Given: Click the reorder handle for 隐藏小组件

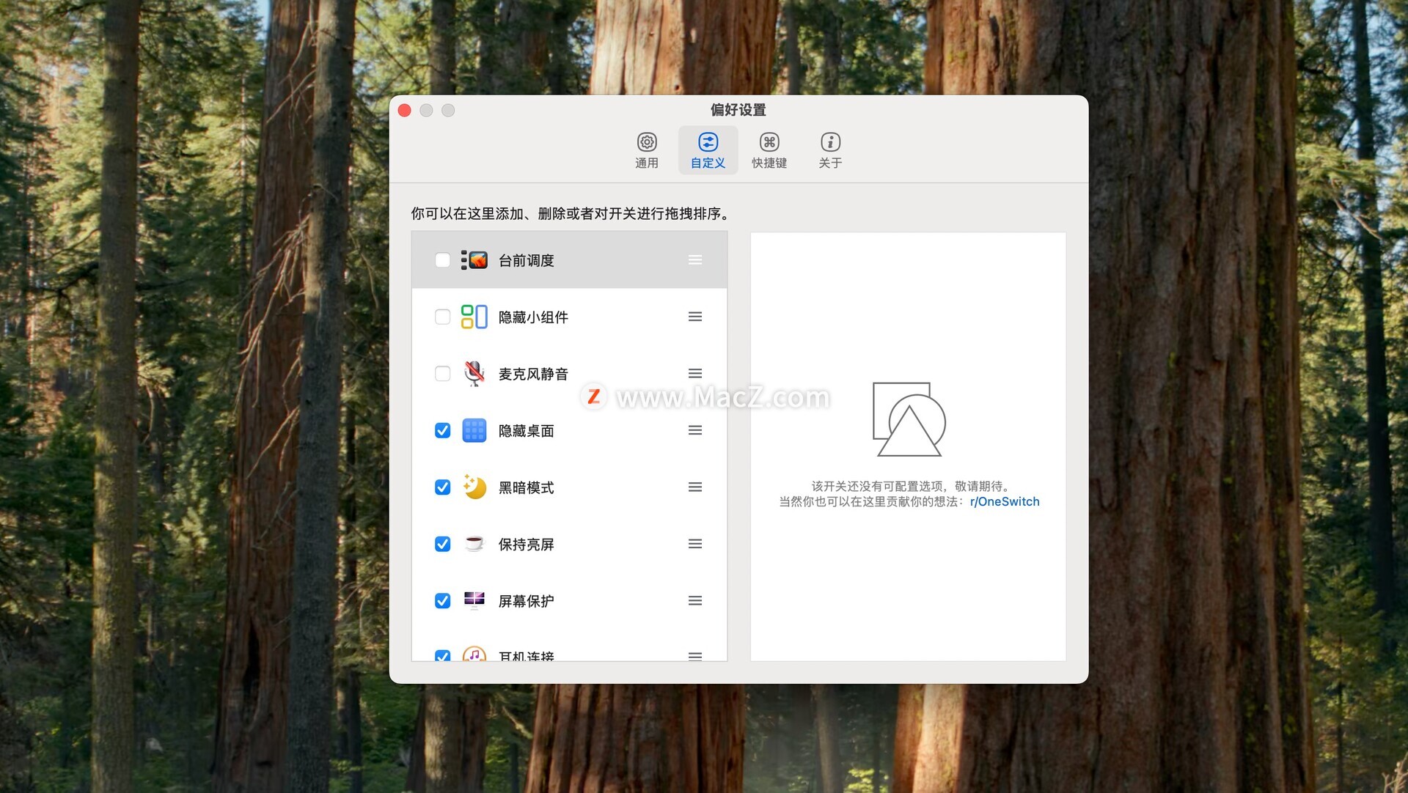Looking at the screenshot, I should click(695, 317).
